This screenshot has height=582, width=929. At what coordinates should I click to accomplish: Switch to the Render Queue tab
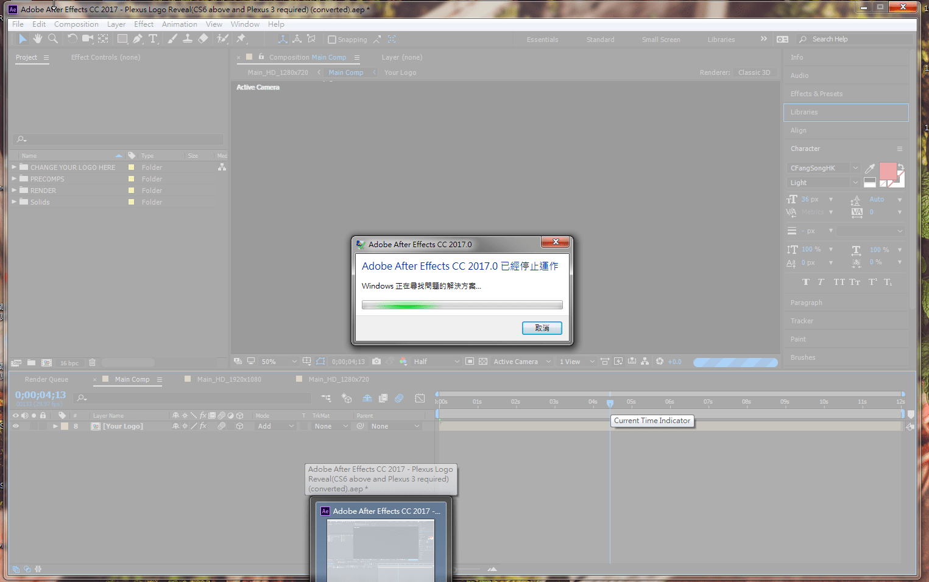(x=46, y=379)
